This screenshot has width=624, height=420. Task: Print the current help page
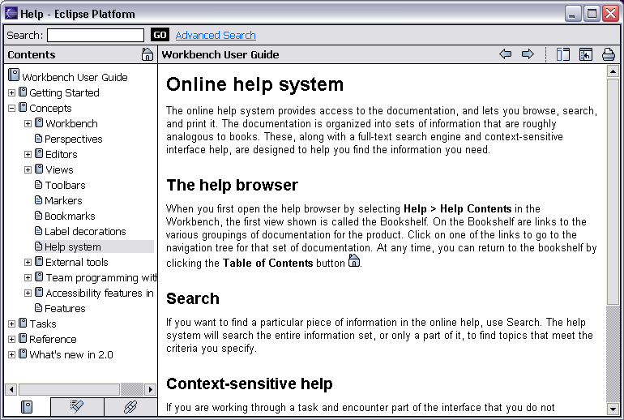tap(608, 54)
